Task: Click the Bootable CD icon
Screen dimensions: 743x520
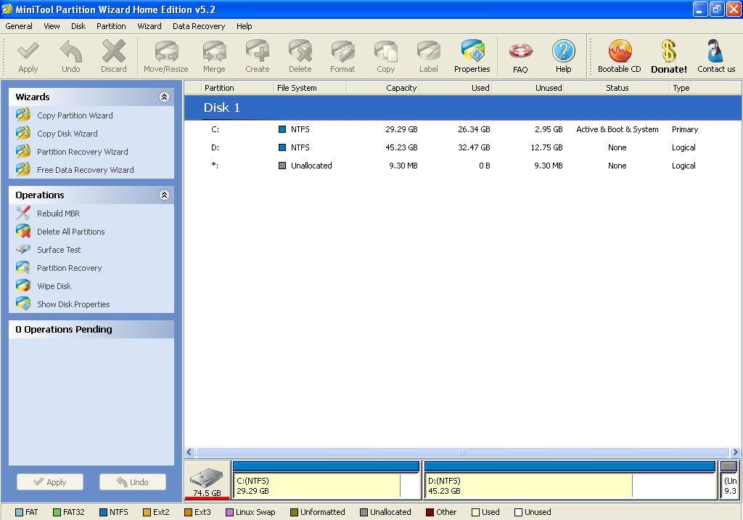Action: [619, 56]
